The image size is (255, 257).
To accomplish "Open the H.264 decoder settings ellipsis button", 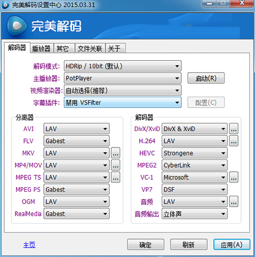I will click(234, 141).
